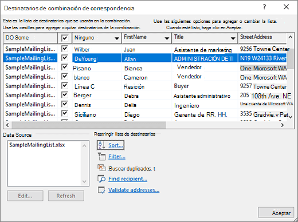Uncheck the Dennis recipient checkbox
Viewport: 298px width, 222px height.
click(x=65, y=104)
